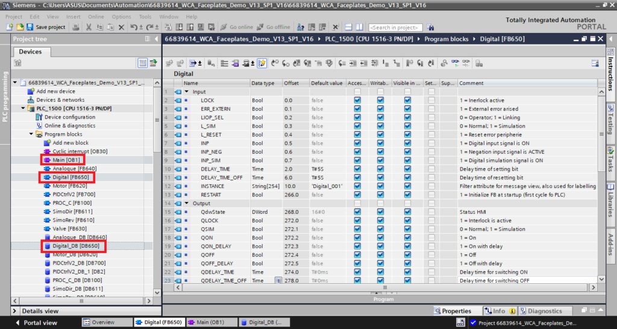Click the Collapse project tree arrow icon
This screenshot has height=329, width=617.
(156, 39)
